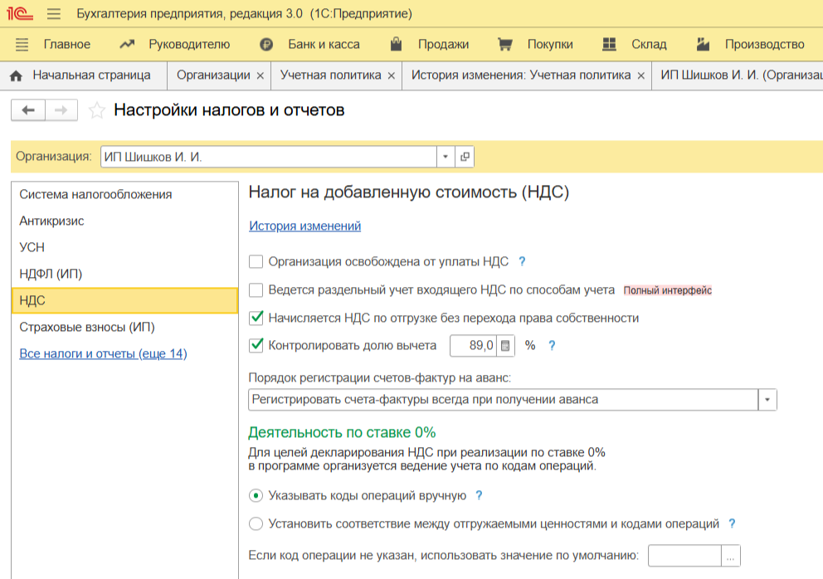This screenshot has height=579, width=823.
Task: Open the hamburger main menu in title bar
Action: (54, 14)
